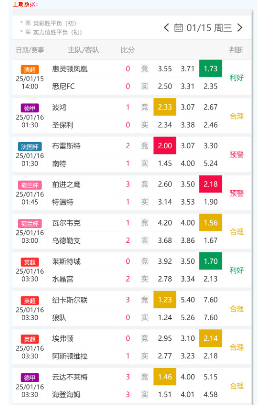Click the 英超 badge for 莱斯特城 match
This screenshot has height=405, width=274.
[x=30, y=262]
